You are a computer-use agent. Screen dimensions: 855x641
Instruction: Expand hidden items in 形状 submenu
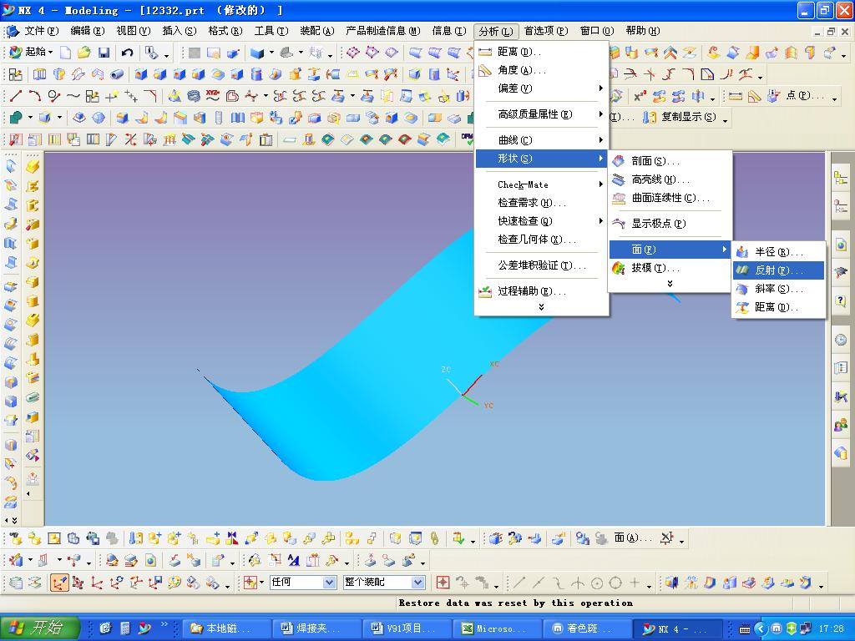[670, 284]
